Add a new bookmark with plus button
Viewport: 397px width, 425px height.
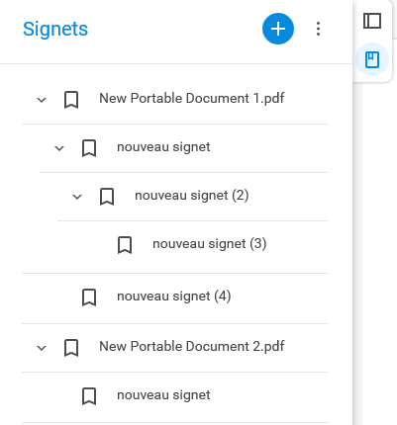pyautogui.click(x=278, y=29)
